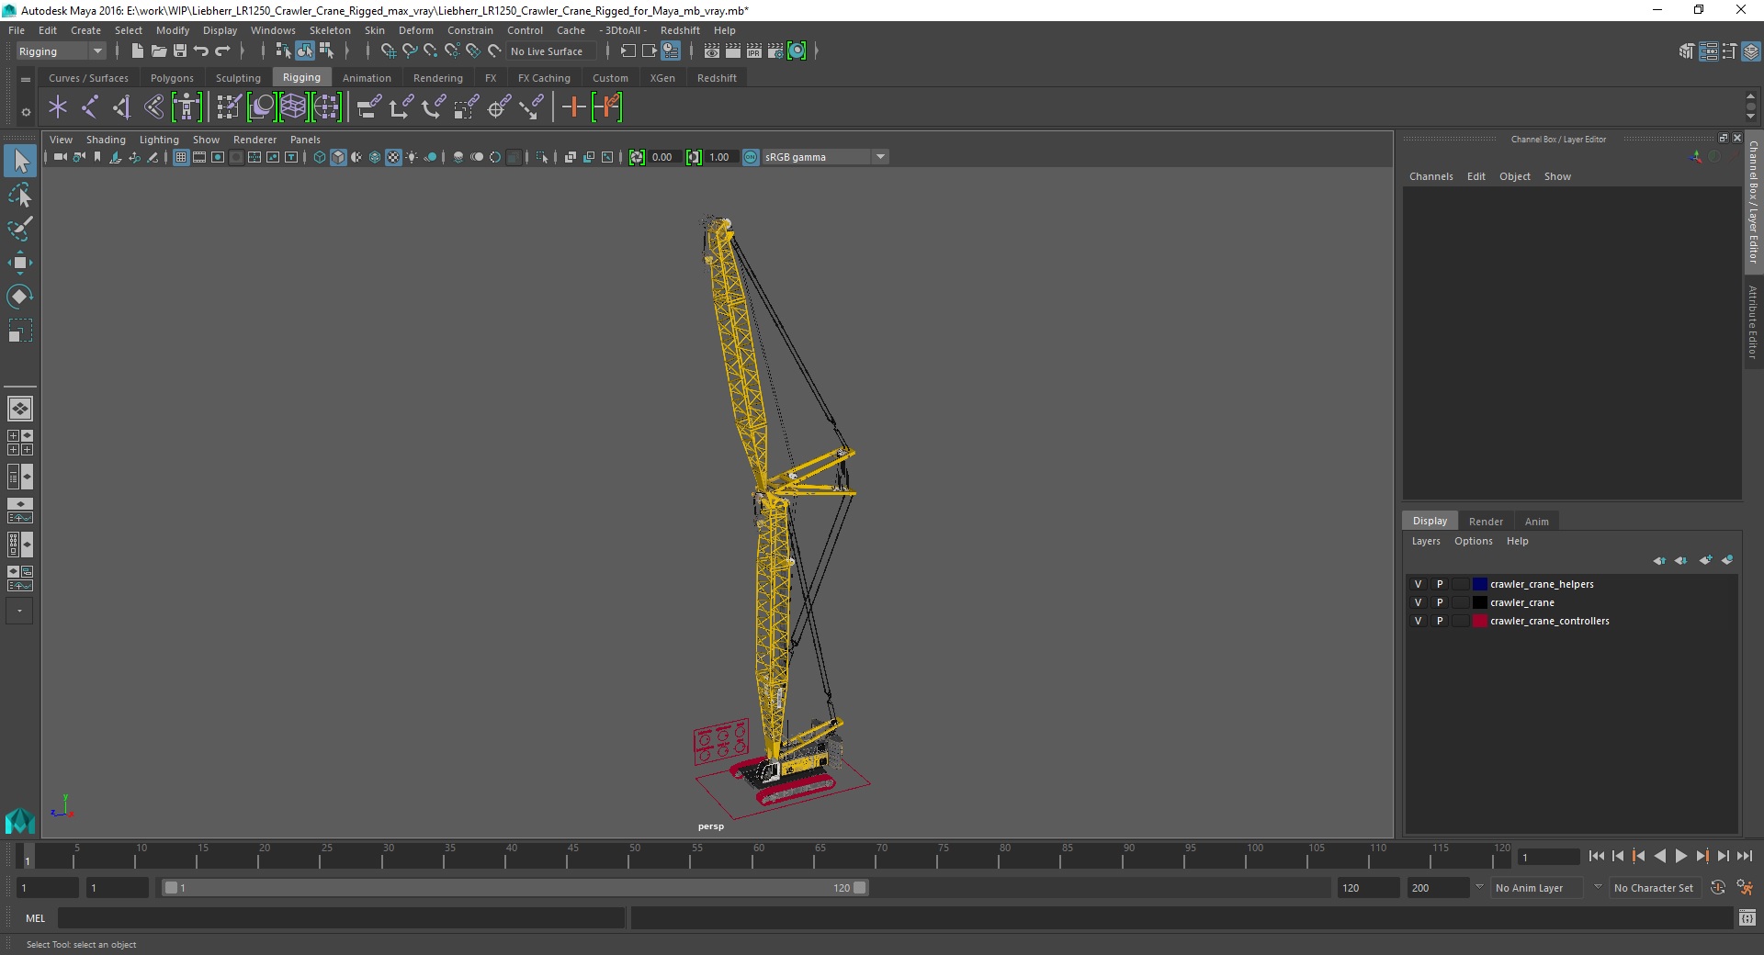Go to start of playback range
Screen dimensions: 1764x955
coord(1596,856)
